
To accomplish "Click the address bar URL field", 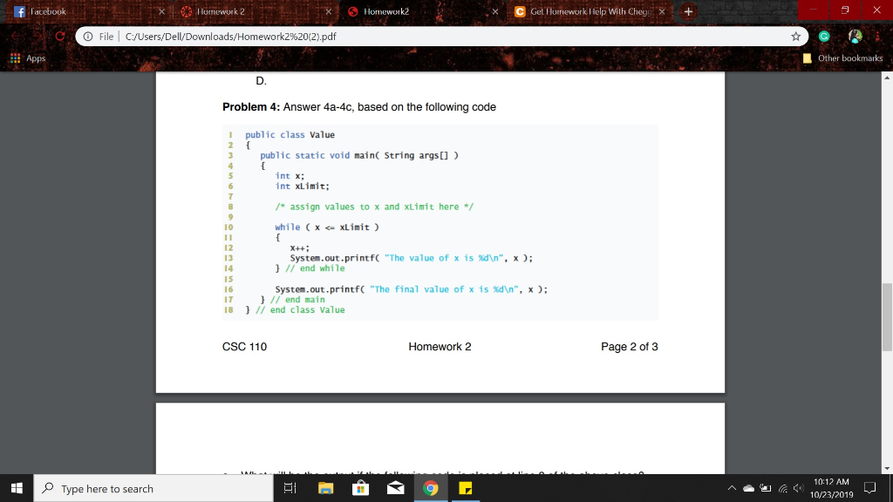I will tap(441, 37).
